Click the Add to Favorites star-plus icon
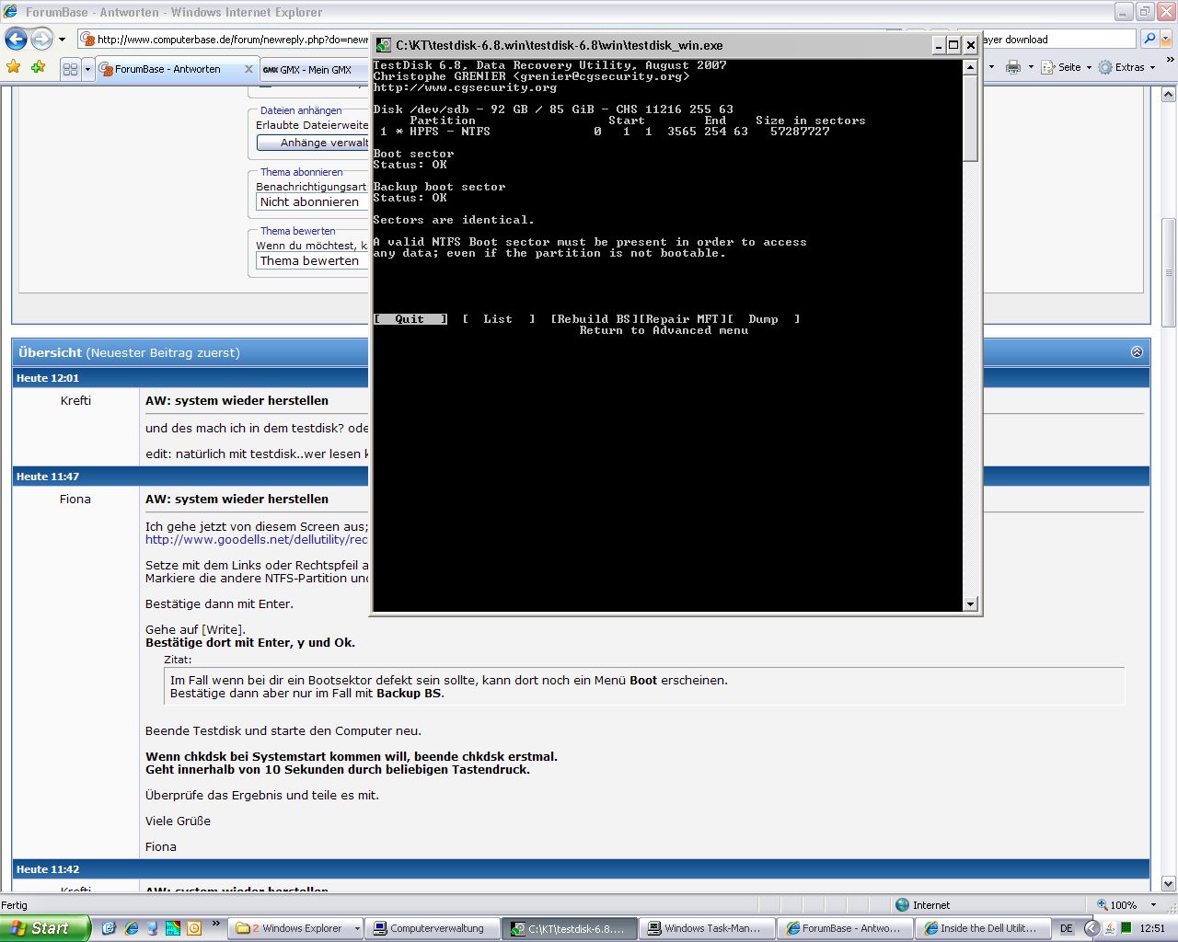This screenshot has width=1178, height=942. click(x=38, y=67)
